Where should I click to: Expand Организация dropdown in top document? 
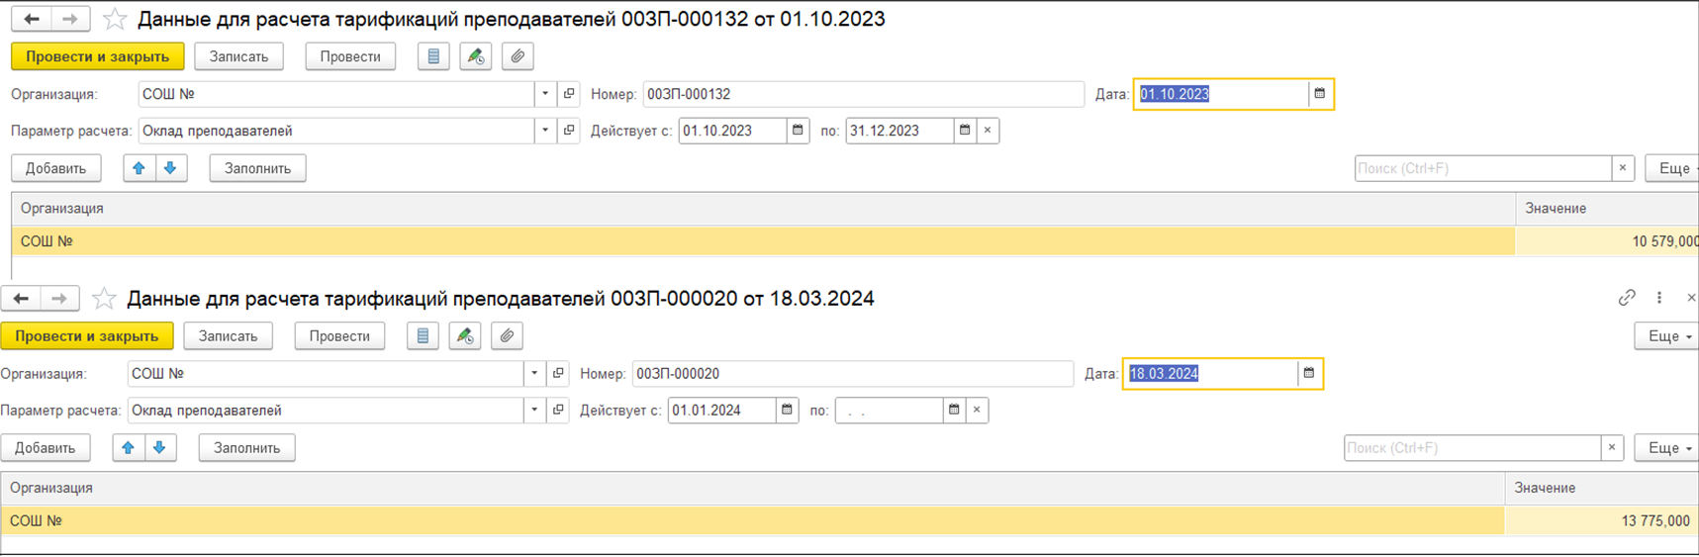coord(545,94)
